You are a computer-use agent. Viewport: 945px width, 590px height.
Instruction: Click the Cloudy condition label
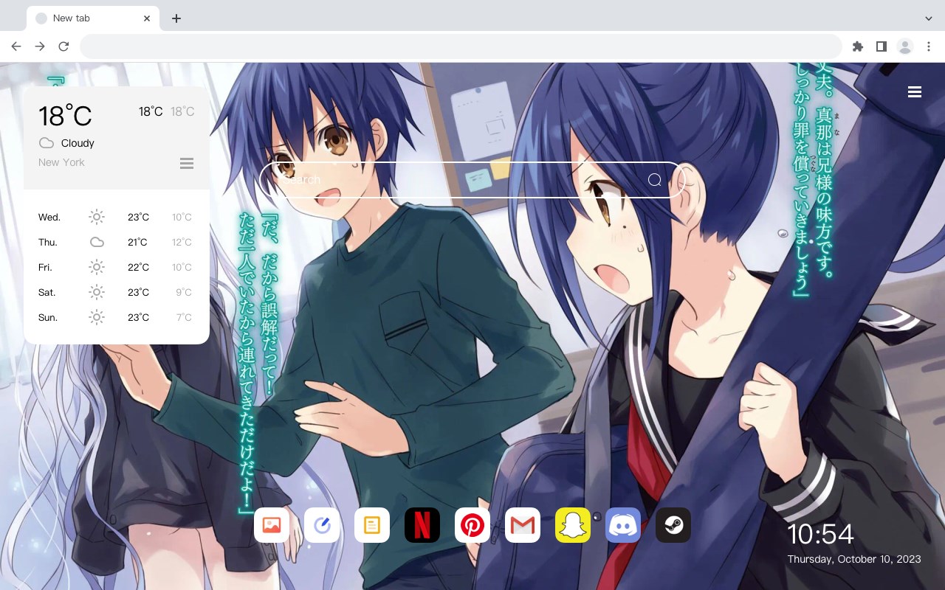(78, 143)
